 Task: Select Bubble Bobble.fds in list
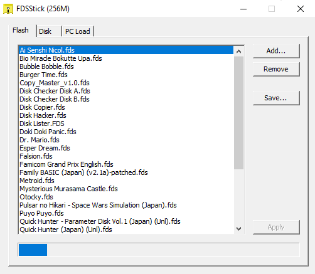tap(126, 66)
